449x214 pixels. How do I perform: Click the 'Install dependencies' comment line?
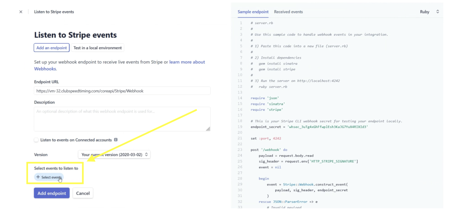click(276, 58)
